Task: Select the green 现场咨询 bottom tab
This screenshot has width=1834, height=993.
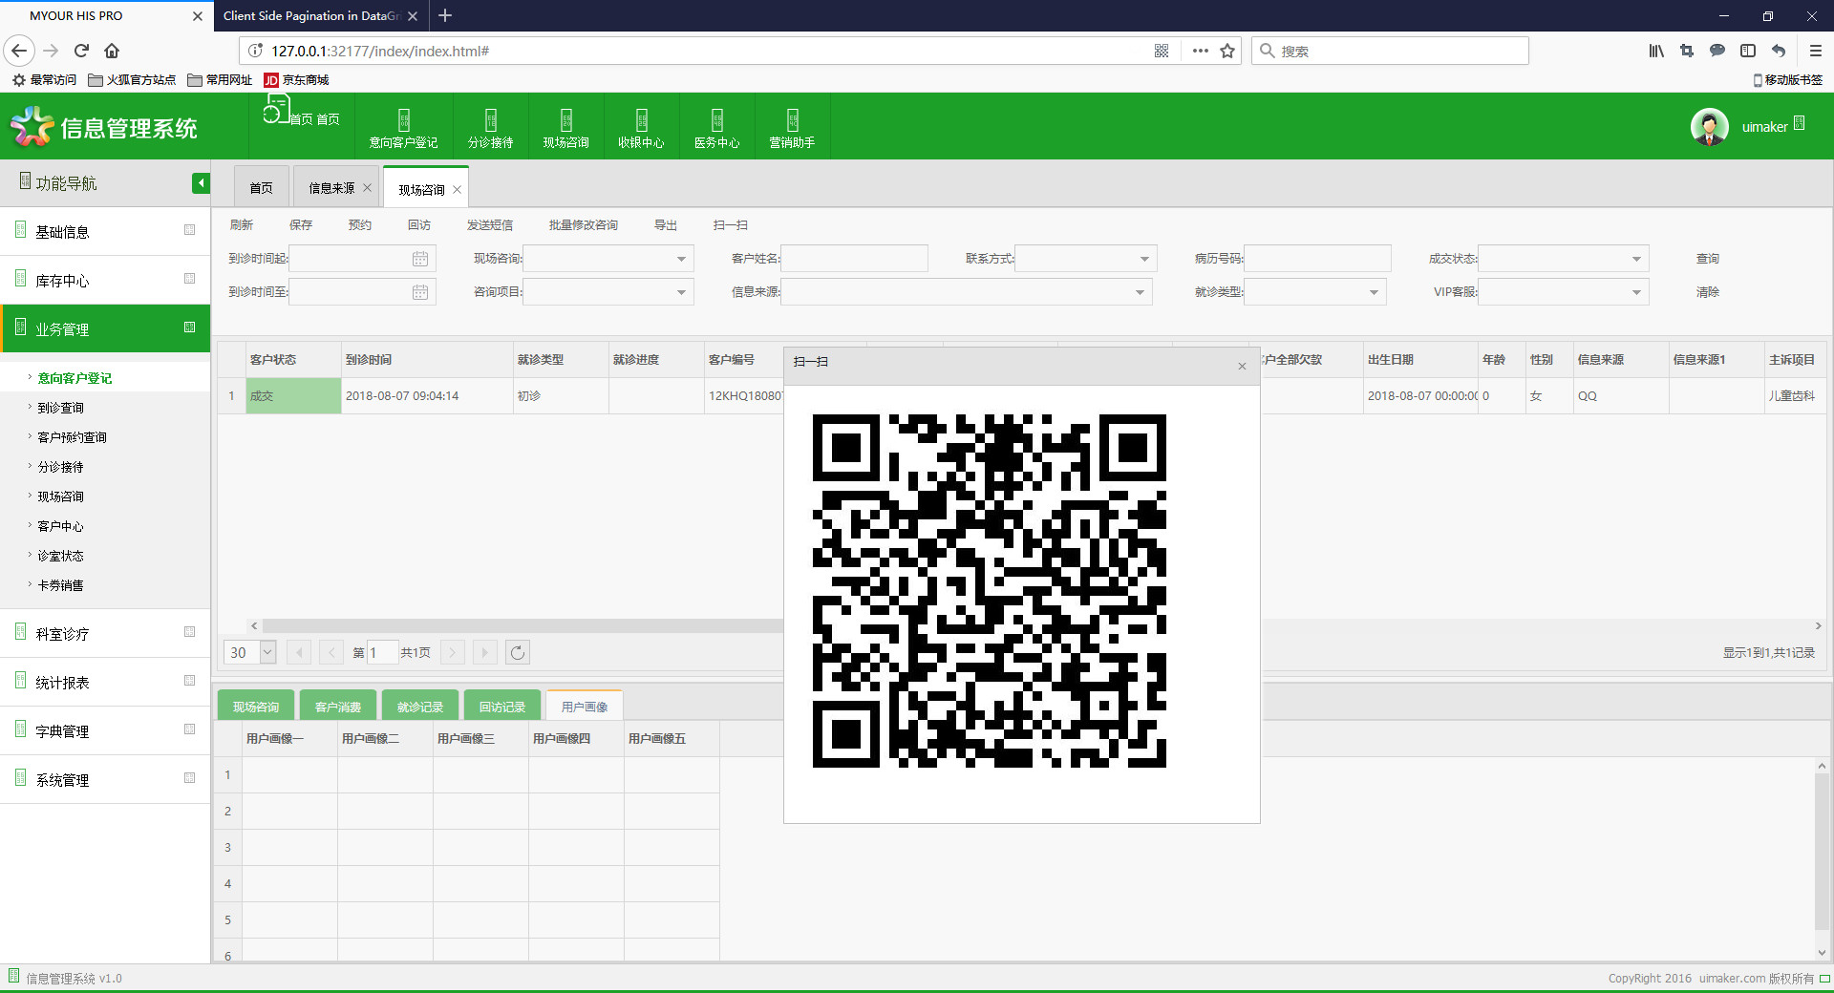Action: (256, 707)
